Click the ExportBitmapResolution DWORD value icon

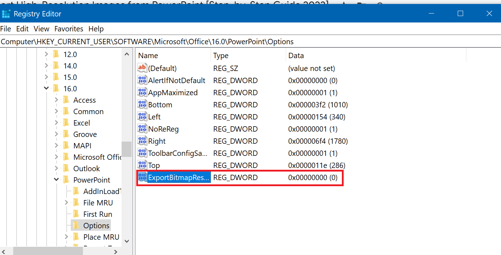pos(142,177)
